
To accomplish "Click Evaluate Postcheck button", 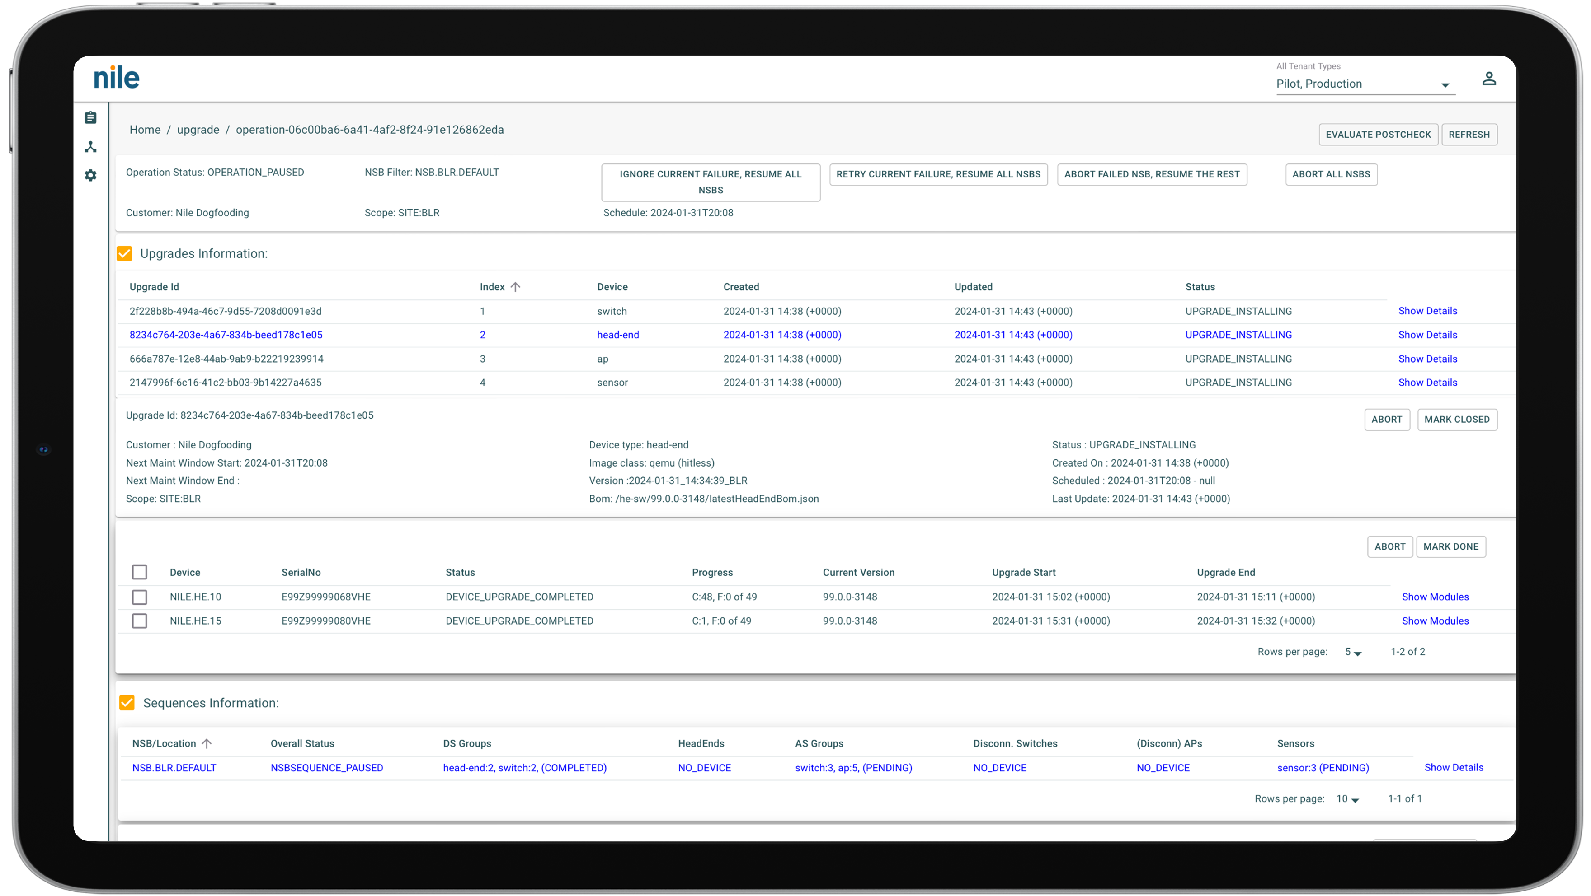I will coord(1378,135).
